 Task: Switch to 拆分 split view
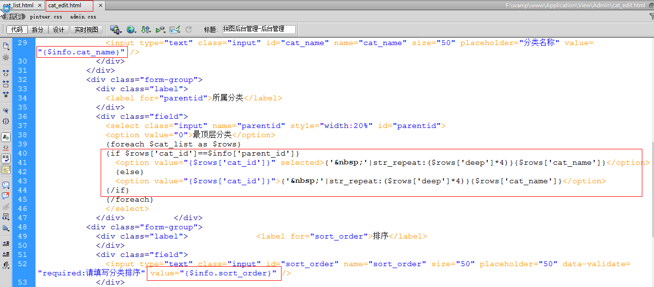pyautogui.click(x=37, y=30)
